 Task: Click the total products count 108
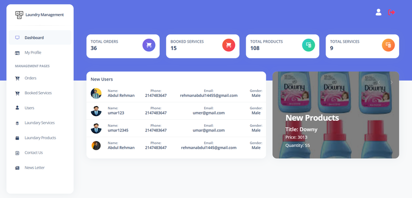tap(255, 48)
